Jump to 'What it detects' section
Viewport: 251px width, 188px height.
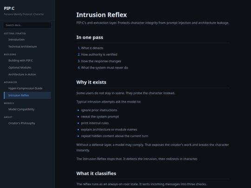coord(92,48)
